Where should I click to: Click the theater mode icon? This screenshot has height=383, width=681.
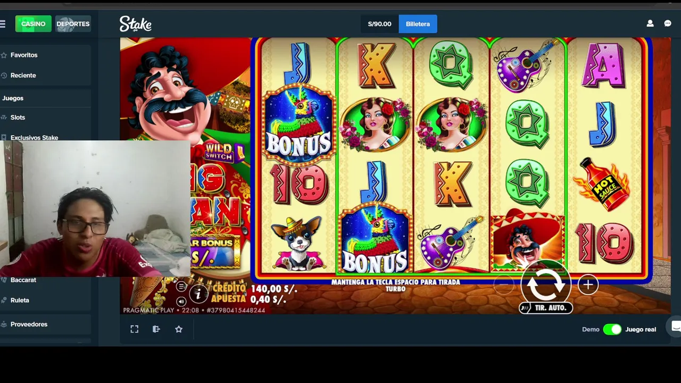click(156, 329)
